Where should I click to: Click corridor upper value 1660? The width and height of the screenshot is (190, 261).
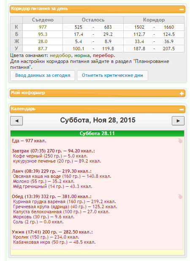(169, 27)
